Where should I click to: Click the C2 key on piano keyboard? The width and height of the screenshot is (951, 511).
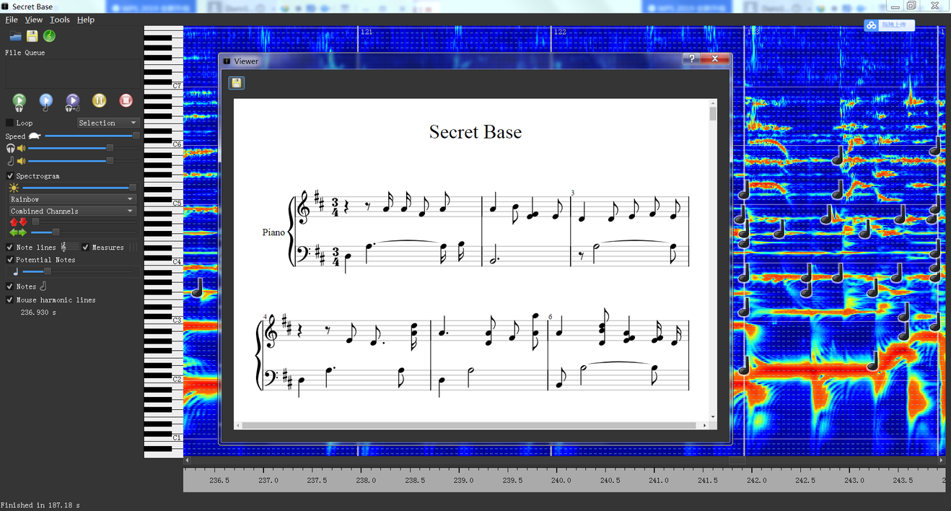[x=164, y=378]
